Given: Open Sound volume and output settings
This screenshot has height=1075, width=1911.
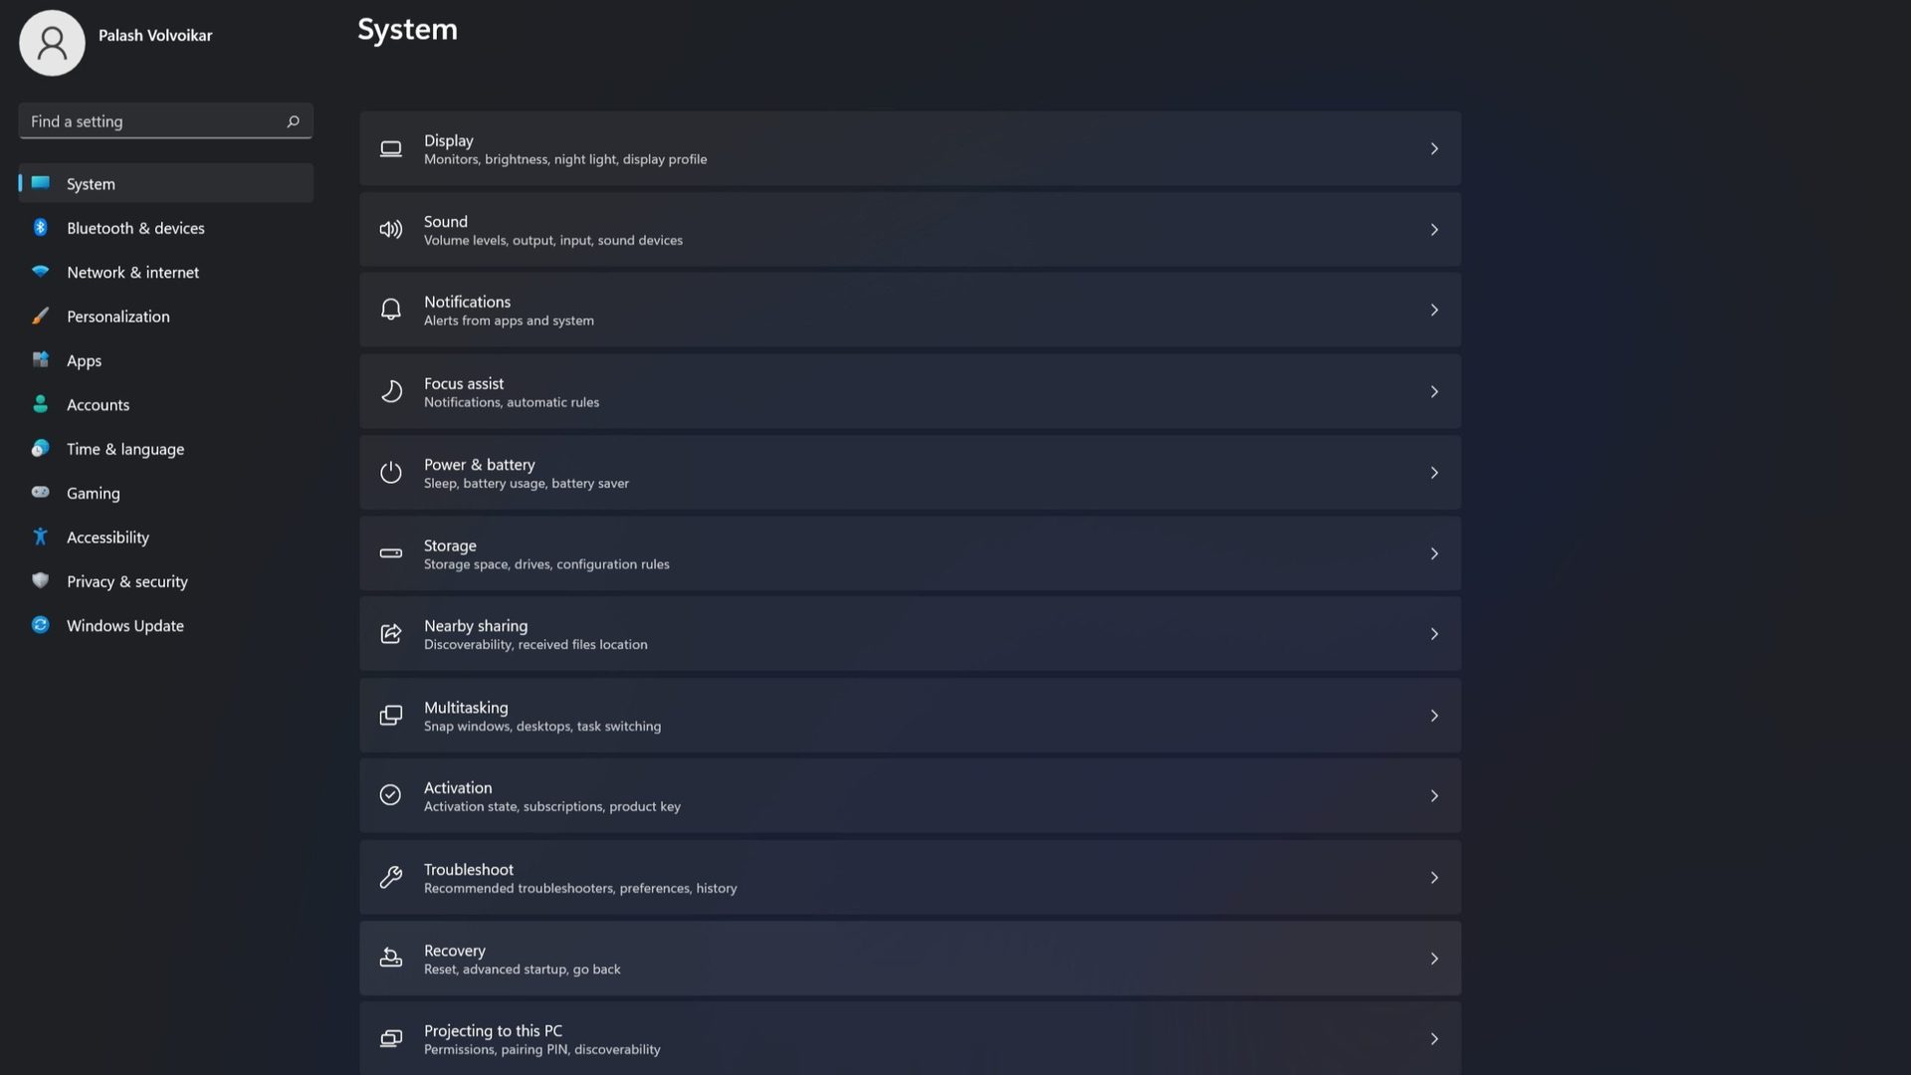Looking at the screenshot, I should (x=910, y=228).
